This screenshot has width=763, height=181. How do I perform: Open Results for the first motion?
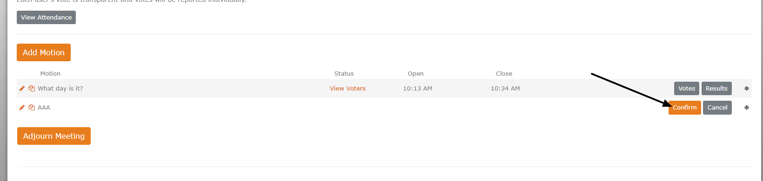tap(716, 88)
